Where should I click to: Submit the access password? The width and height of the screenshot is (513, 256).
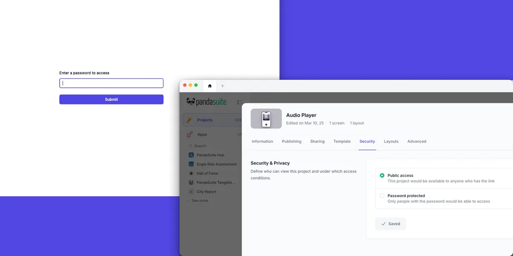point(111,99)
